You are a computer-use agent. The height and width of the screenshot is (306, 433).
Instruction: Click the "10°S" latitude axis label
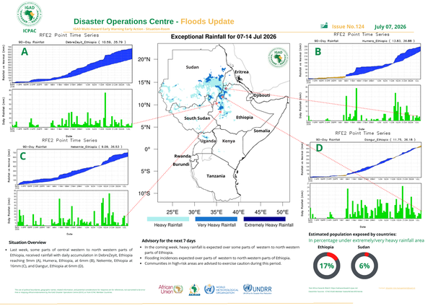pyautogui.click(x=144, y=193)
